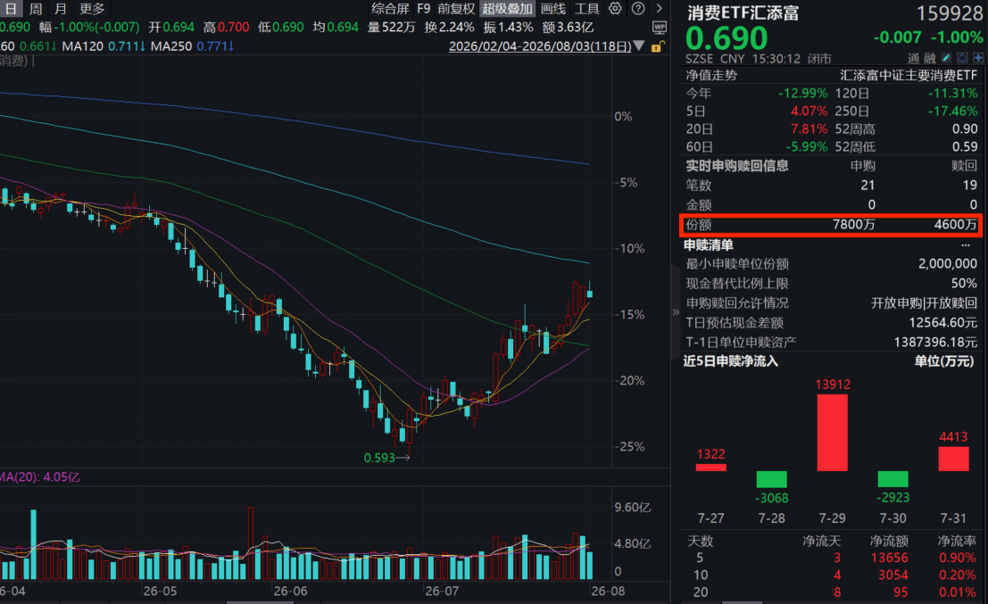Click 开放申购|开放赎回 status text
The width and height of the screenshot is (988, 604).
point(924,303)
